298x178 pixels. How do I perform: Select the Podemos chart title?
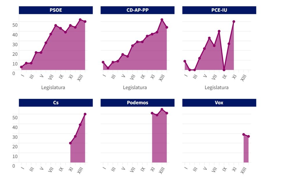[x=137, y=103]
